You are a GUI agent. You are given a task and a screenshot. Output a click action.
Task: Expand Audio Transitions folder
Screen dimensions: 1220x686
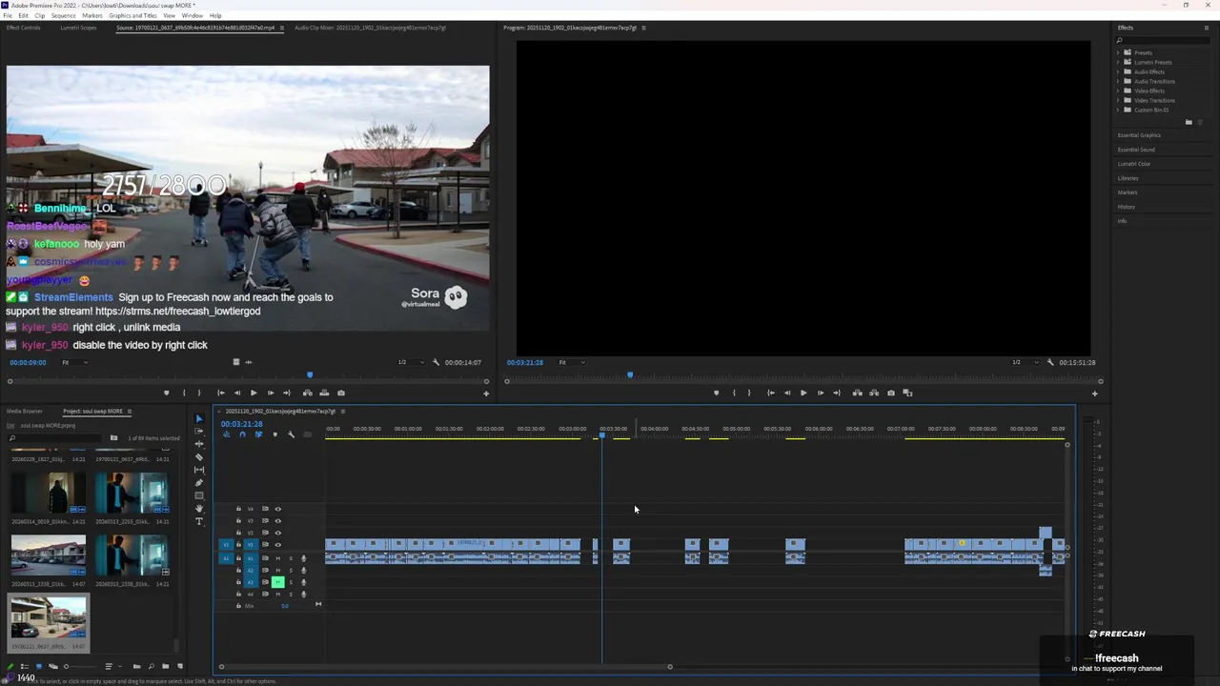1119,81
